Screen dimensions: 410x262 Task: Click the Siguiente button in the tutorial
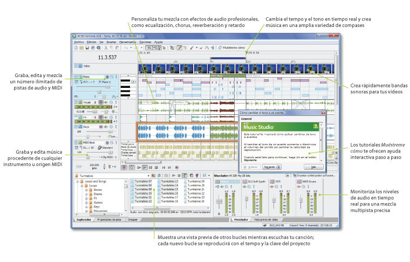(271, 167)
